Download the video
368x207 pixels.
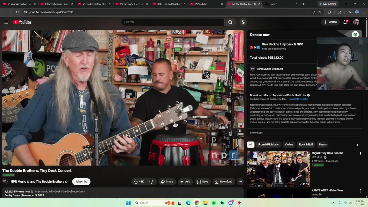pyautogui.click(x=224, y=181)
